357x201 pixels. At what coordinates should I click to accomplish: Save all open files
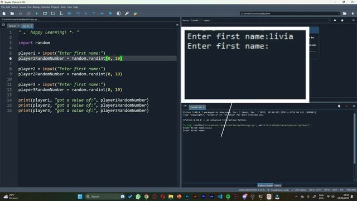pos(28,13)
